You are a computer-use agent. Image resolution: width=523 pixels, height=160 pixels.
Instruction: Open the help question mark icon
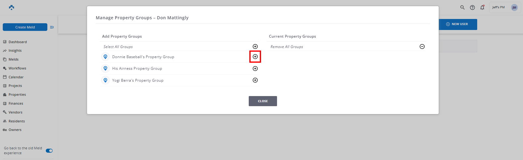(472, 7)
